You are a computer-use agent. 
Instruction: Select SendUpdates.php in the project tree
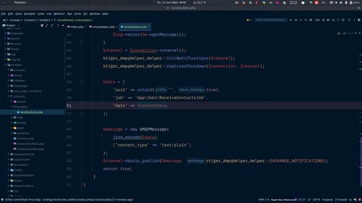pyautogui.click(x=32, y=112)
